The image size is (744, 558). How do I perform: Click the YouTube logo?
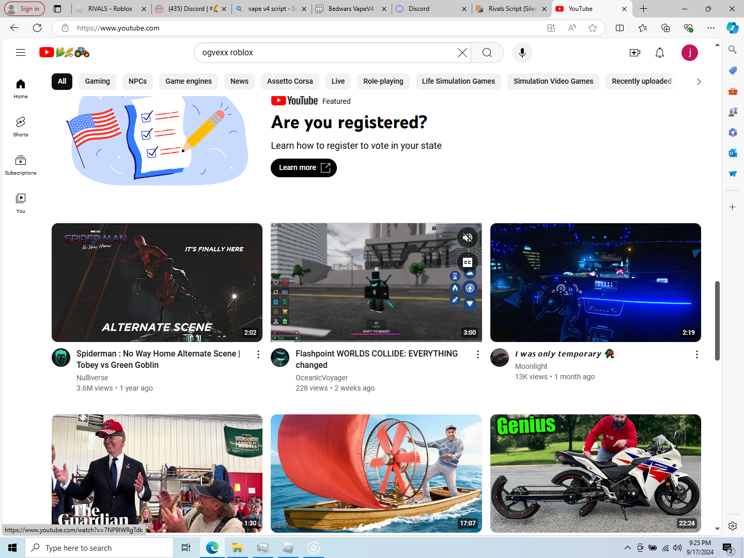pyautogui.click(x=64, y=52)
